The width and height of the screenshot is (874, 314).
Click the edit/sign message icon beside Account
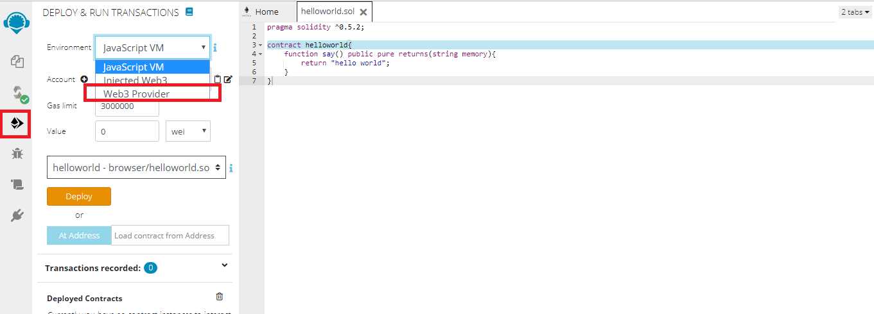228,79
